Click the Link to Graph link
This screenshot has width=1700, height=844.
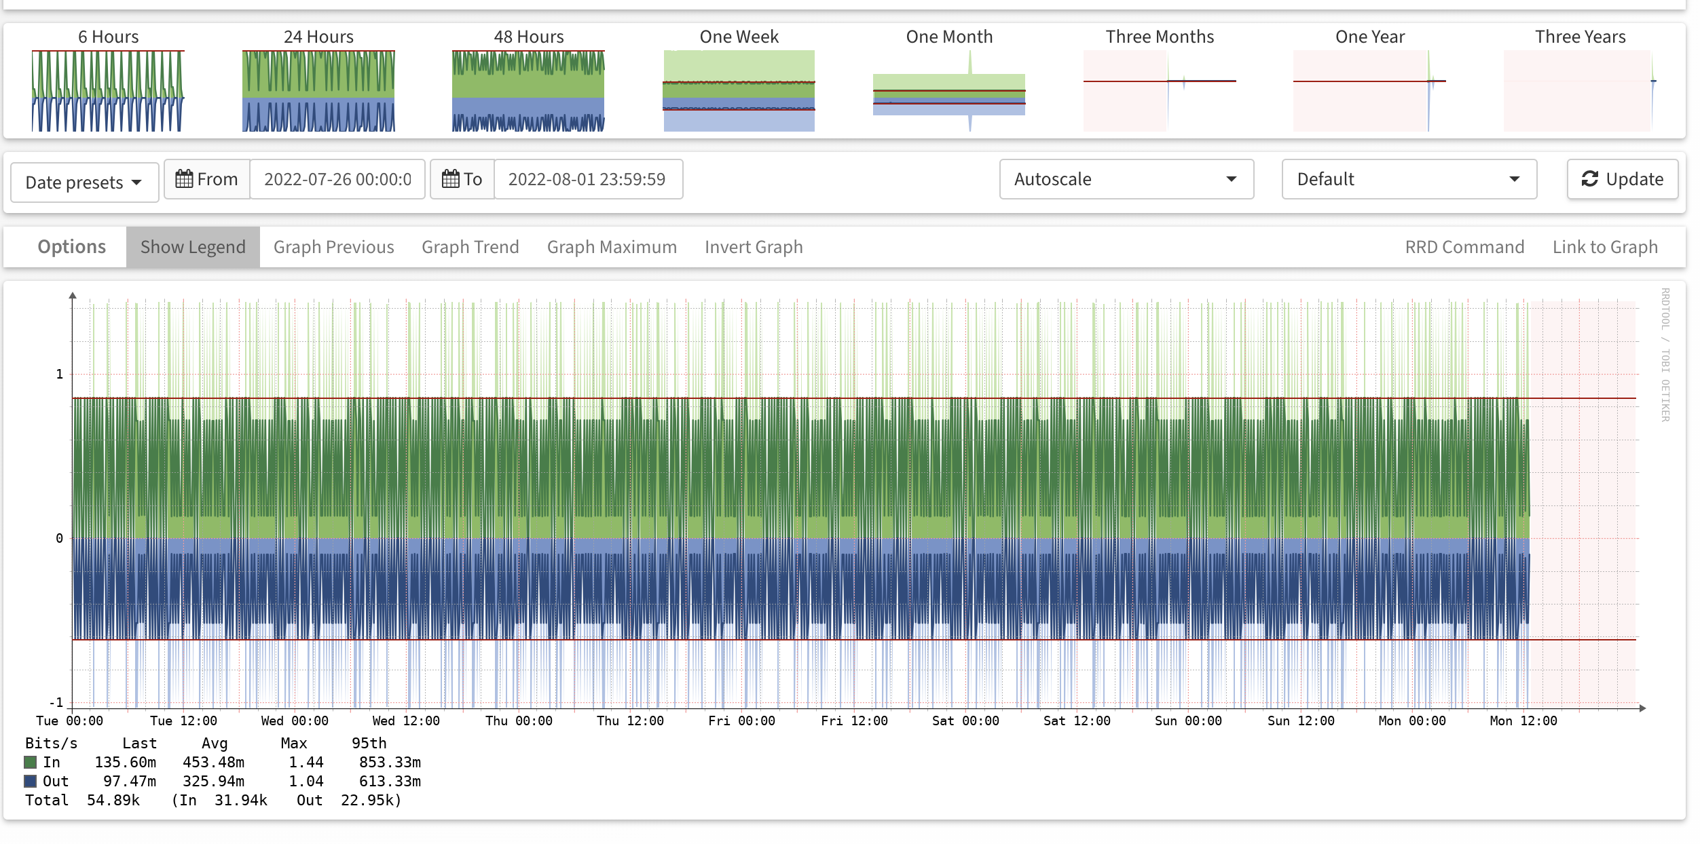(1605, 247)
